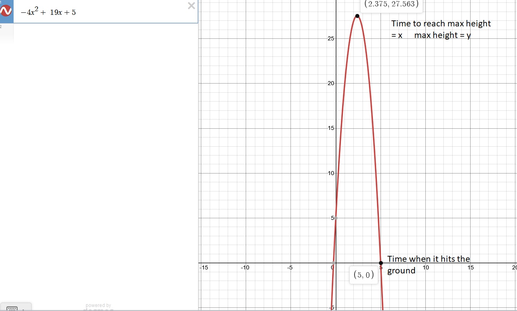
Task: Click the y-axis label 20
Action: (x=331, y=84)
